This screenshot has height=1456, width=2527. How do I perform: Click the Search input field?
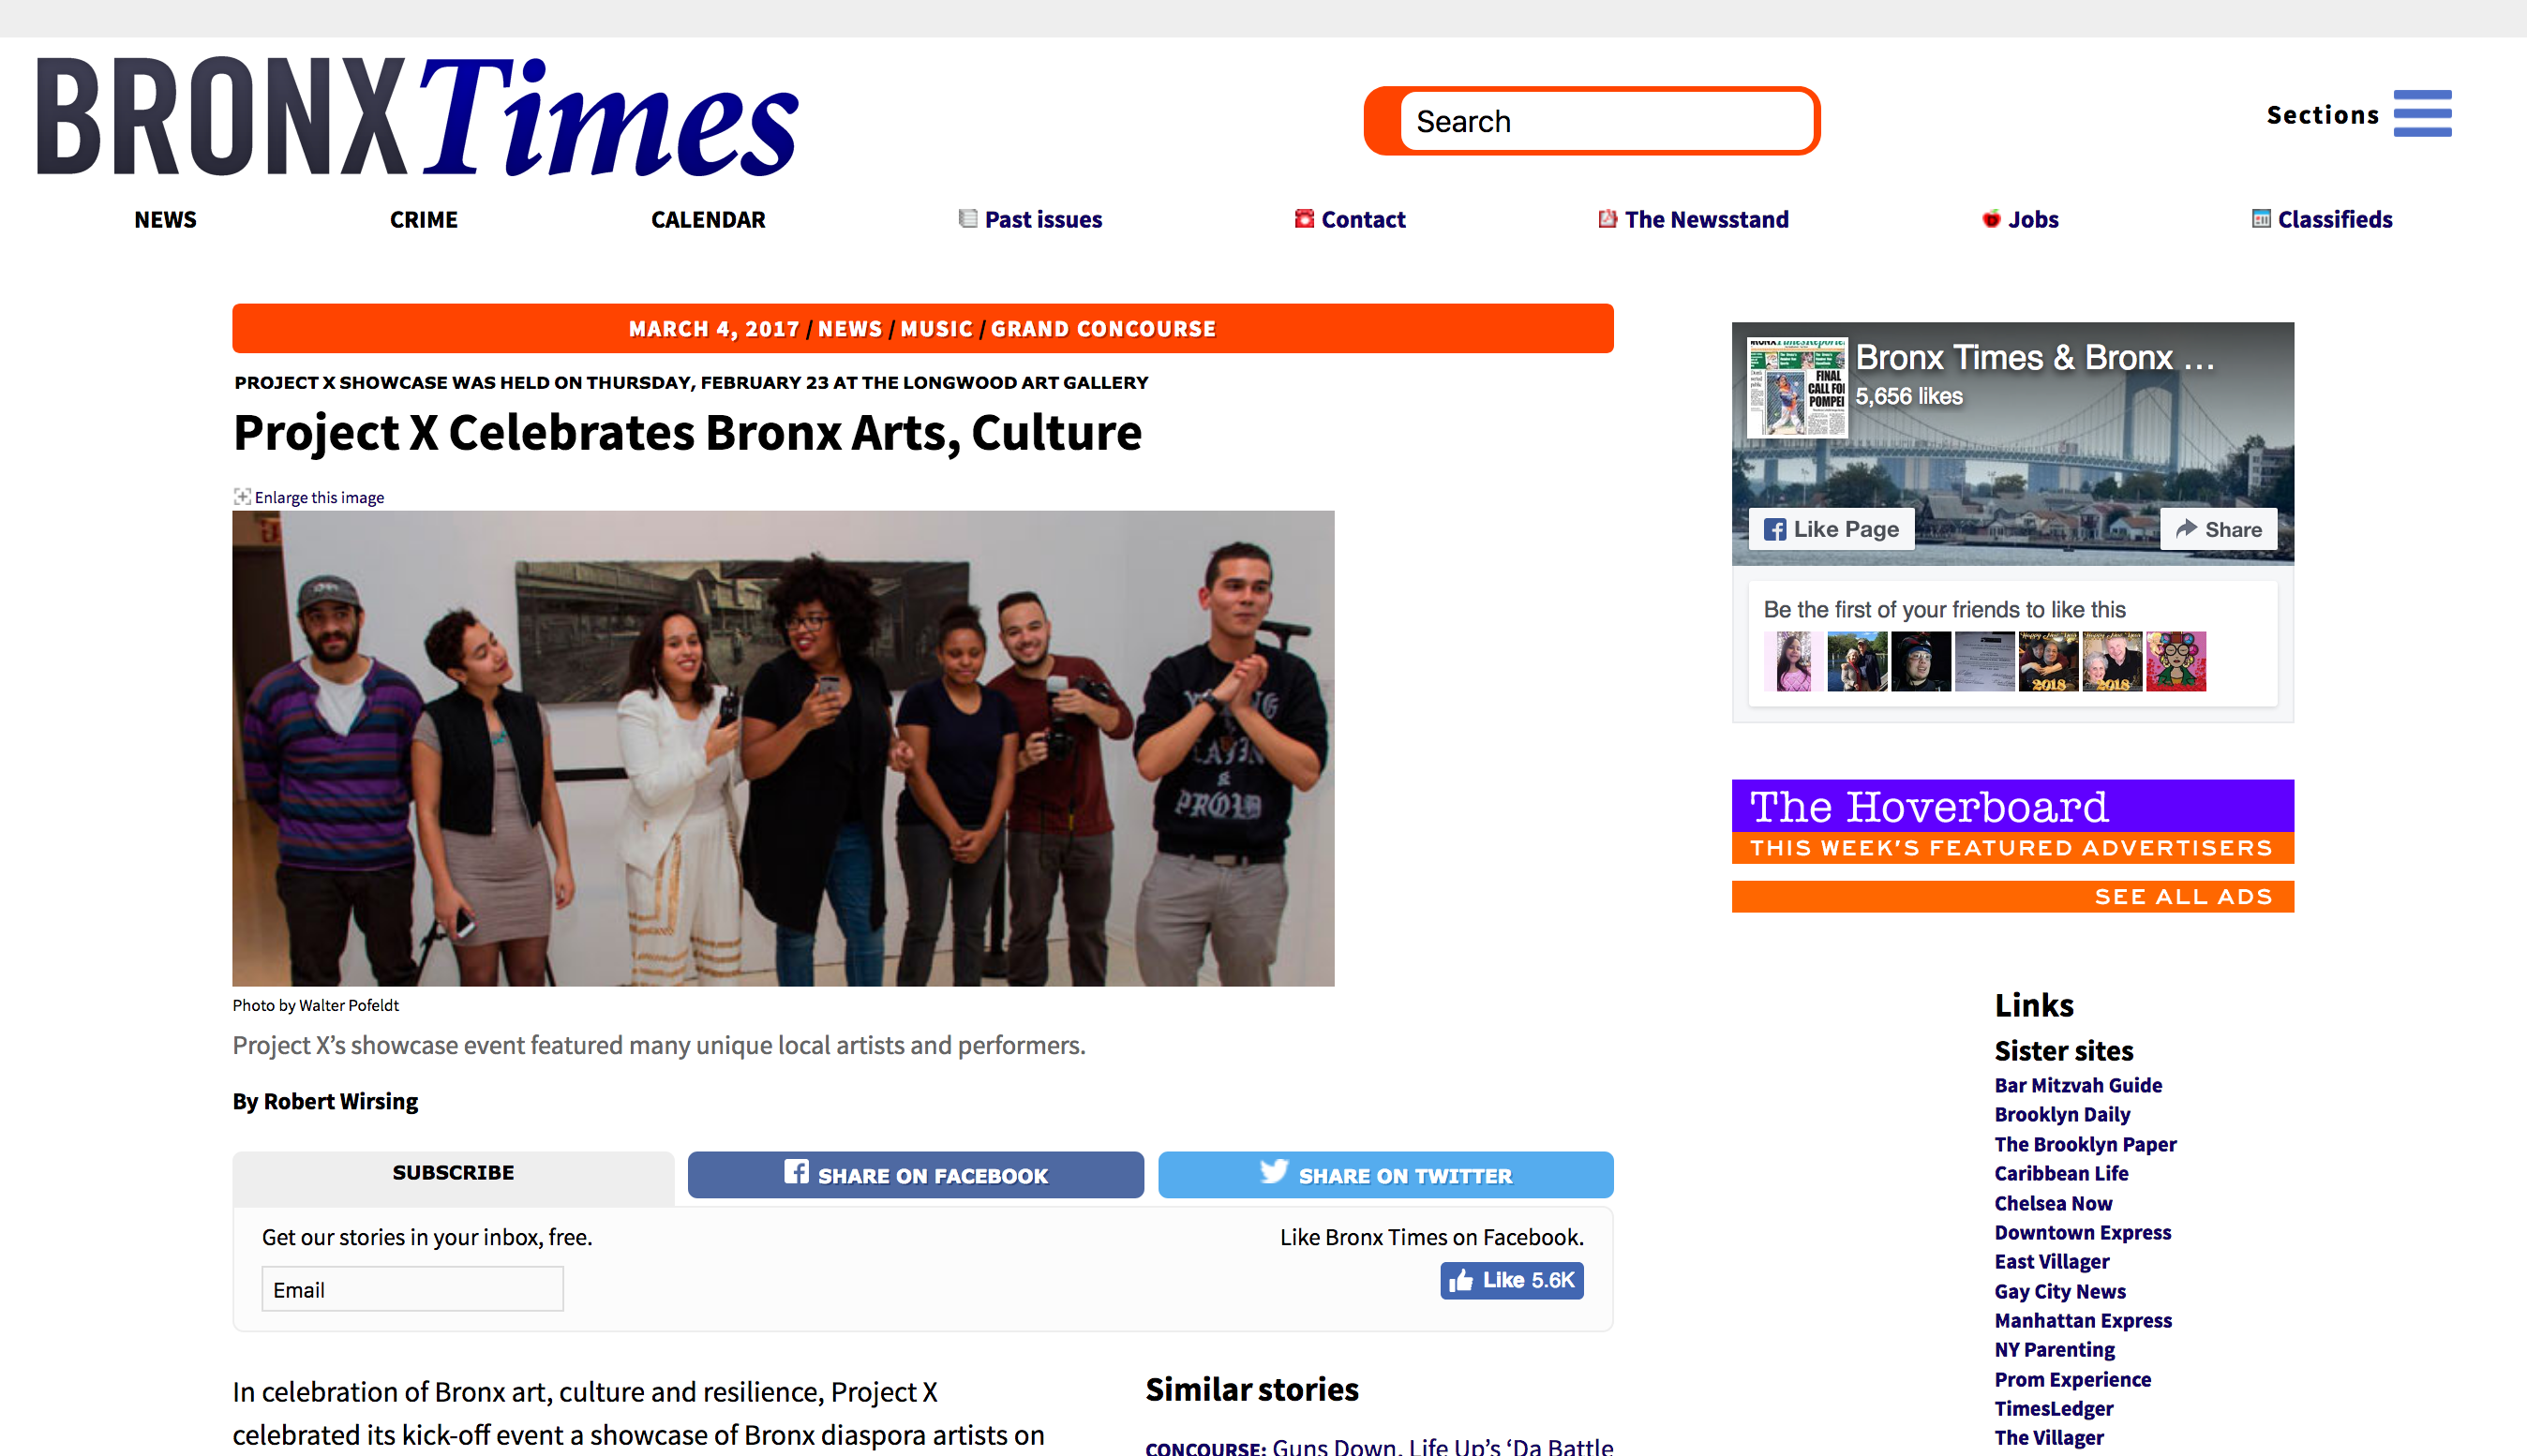(x=1607, y=121)
